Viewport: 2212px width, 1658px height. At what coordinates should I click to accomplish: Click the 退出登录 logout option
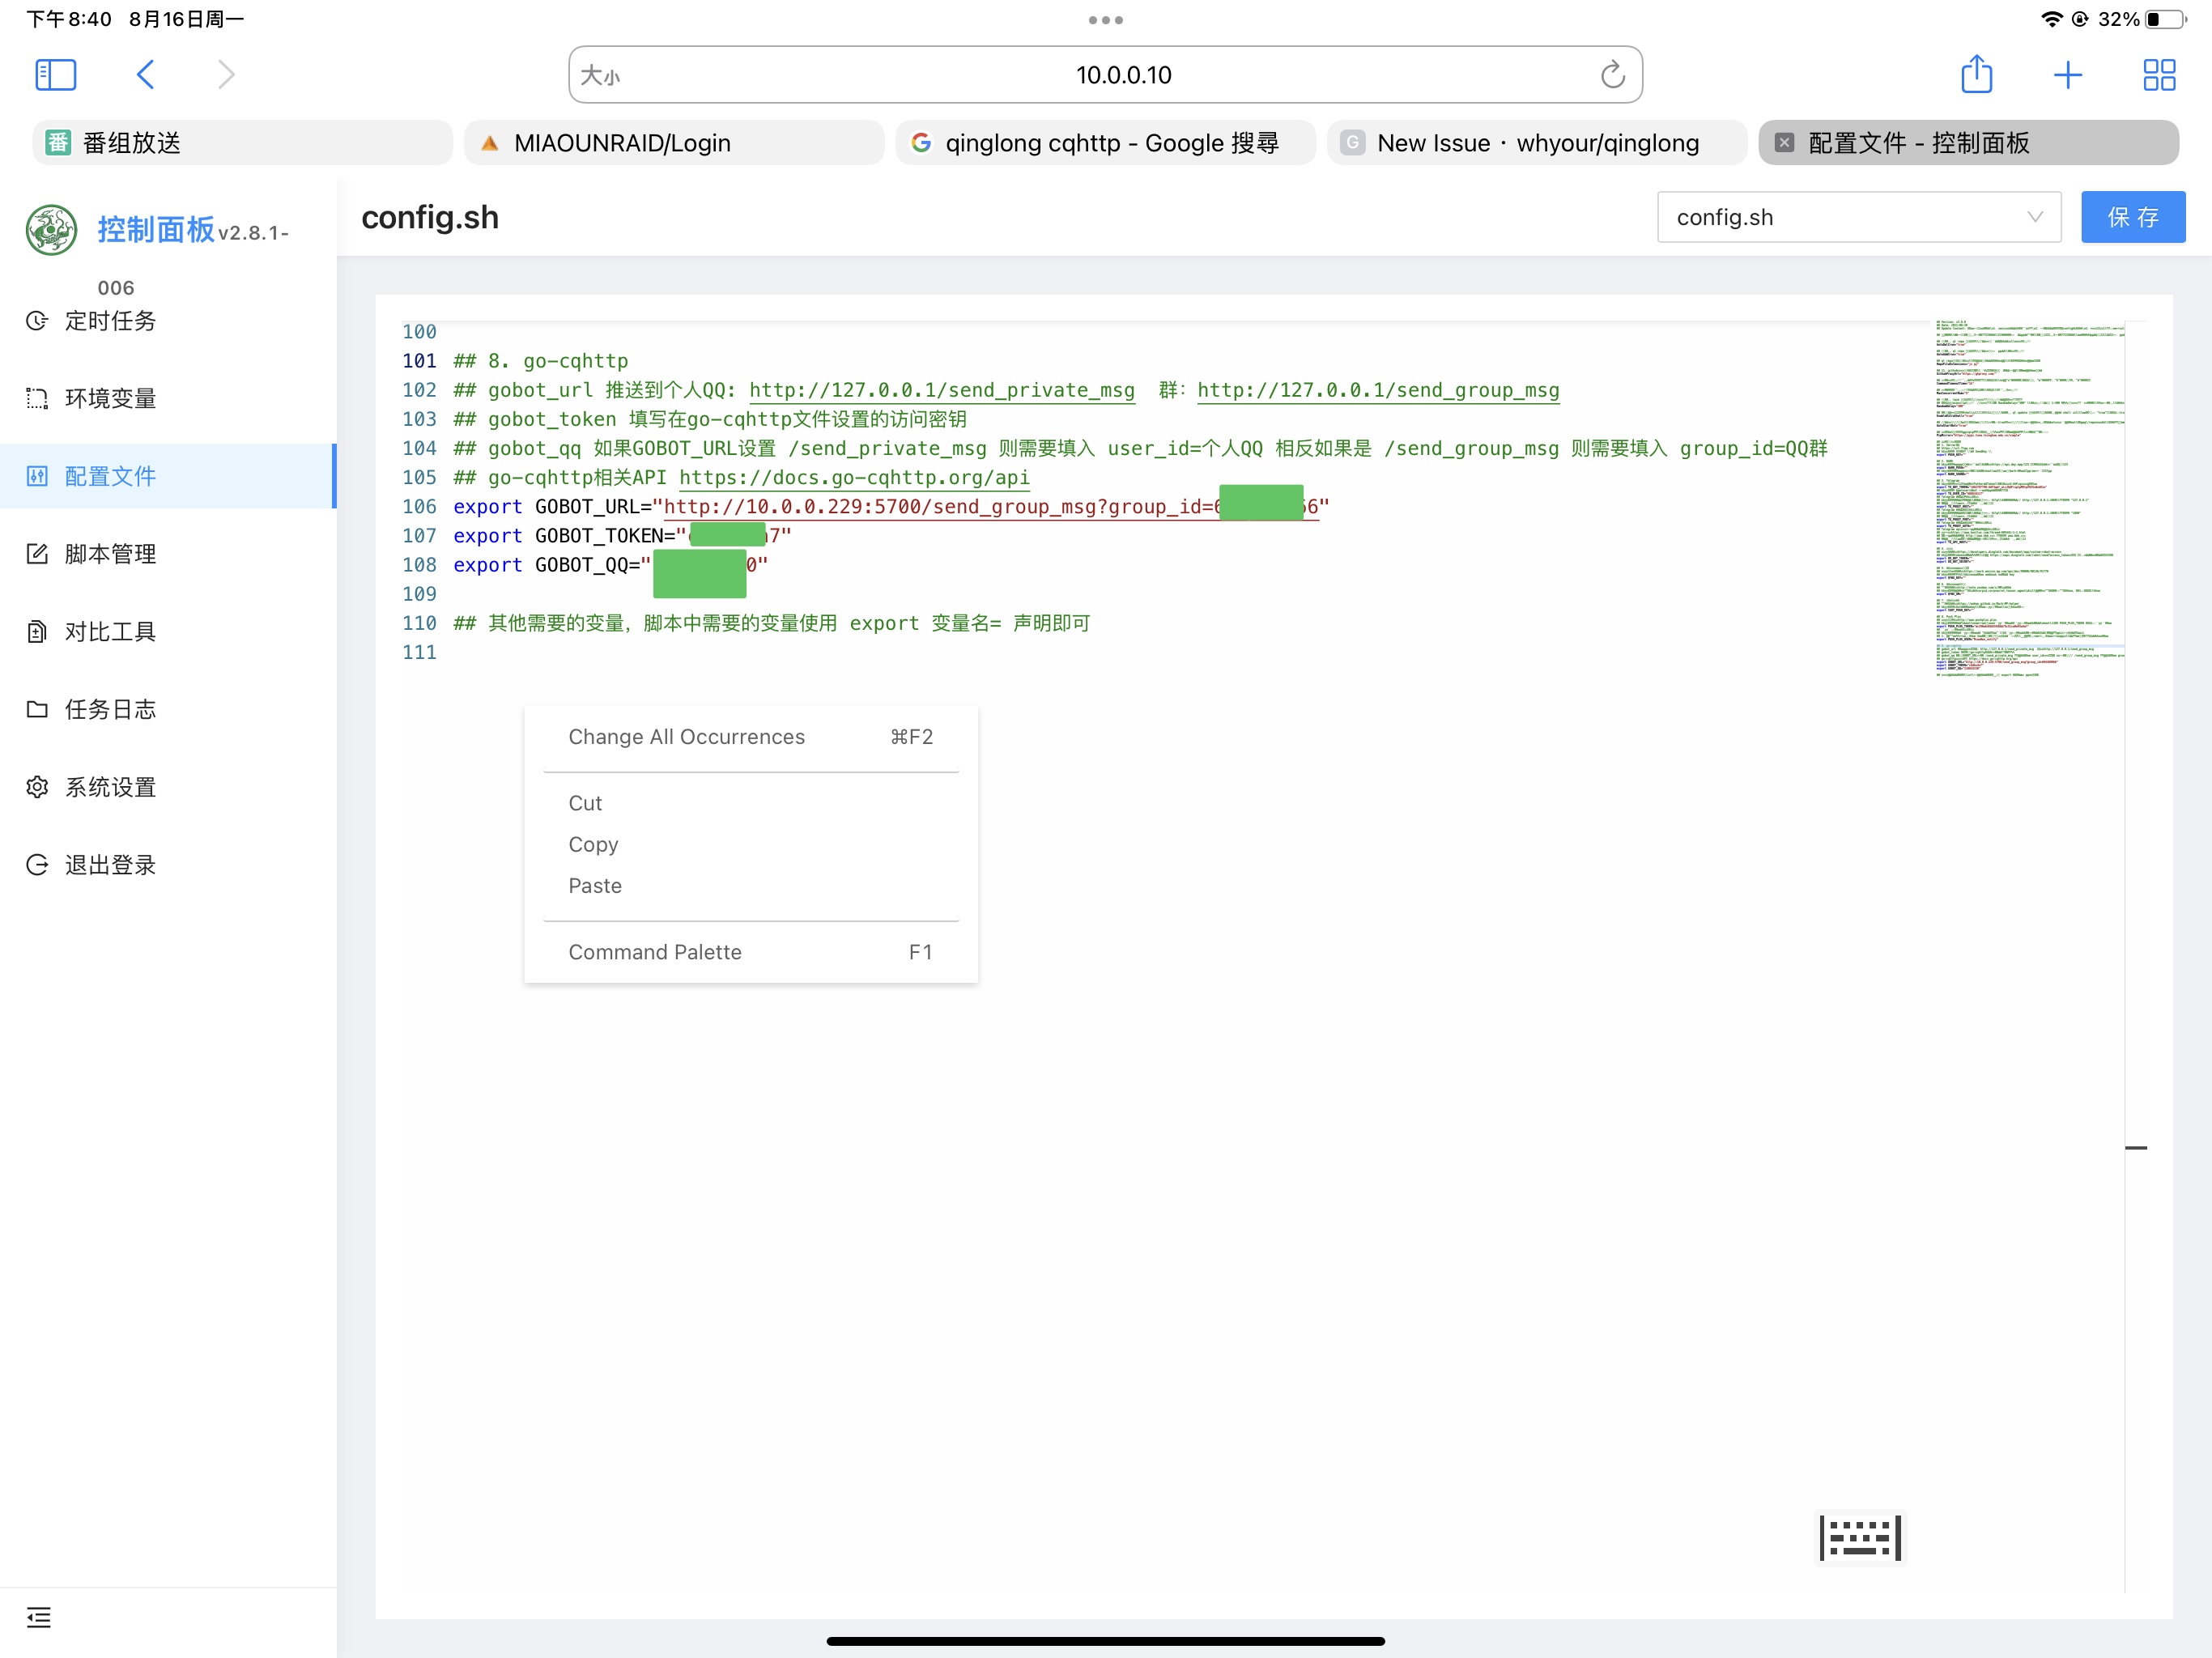[x=110, y=865]
